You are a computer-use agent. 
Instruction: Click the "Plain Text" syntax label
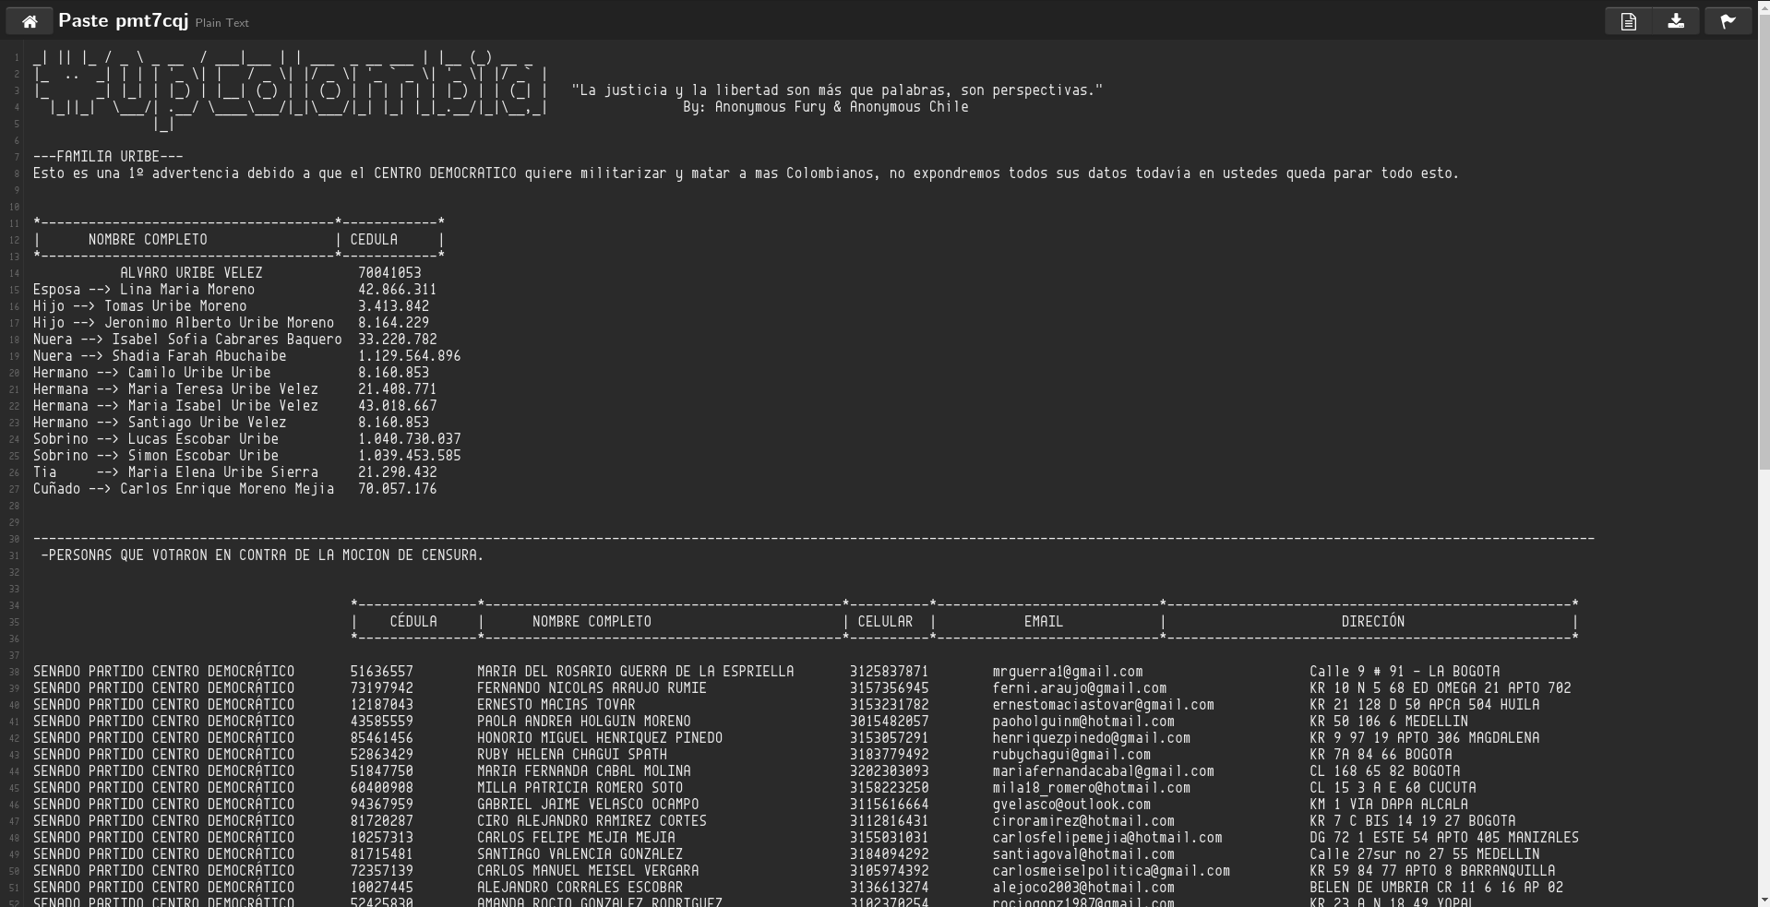point(221,23)
